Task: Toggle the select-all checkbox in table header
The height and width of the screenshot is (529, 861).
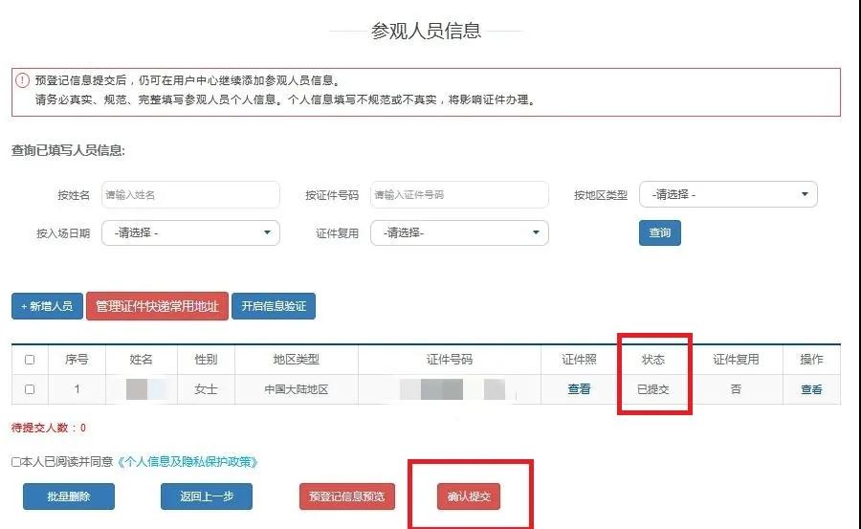Action: [x=30, y=360]
